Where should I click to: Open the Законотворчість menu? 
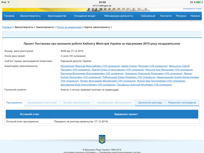(30, 16)
